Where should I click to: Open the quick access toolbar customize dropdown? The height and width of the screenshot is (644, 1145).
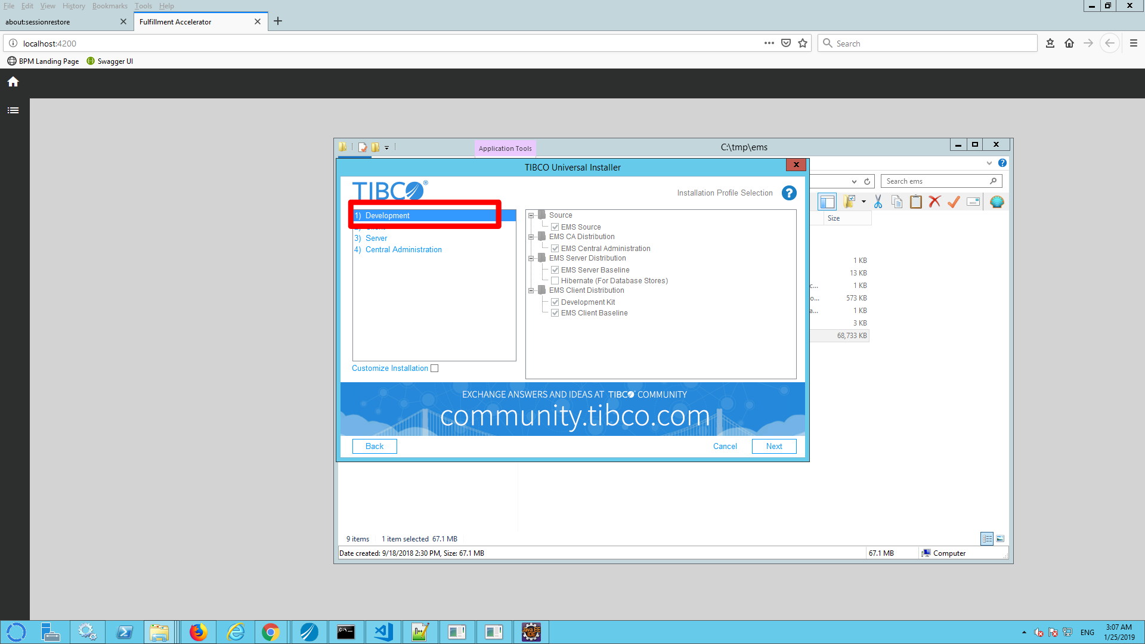point(386,147)
